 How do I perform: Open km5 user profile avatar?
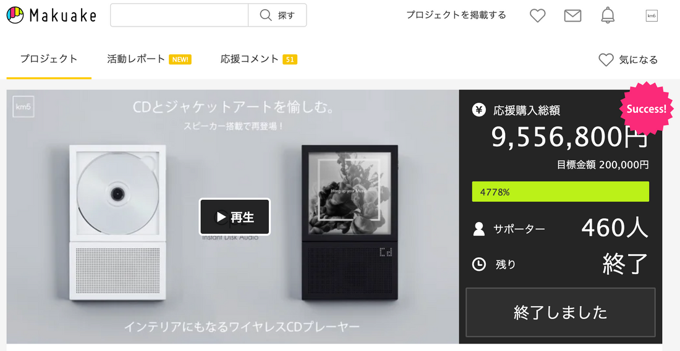coord(652,15)
